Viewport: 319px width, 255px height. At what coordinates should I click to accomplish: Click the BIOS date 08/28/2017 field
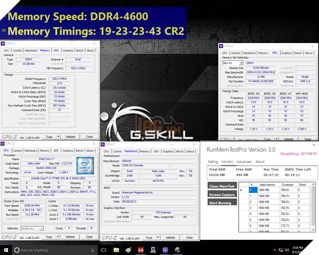click(158, 201)
